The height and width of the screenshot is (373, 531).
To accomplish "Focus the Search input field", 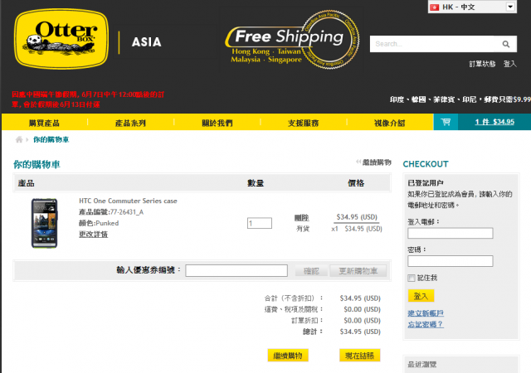I will click(436, 44).
